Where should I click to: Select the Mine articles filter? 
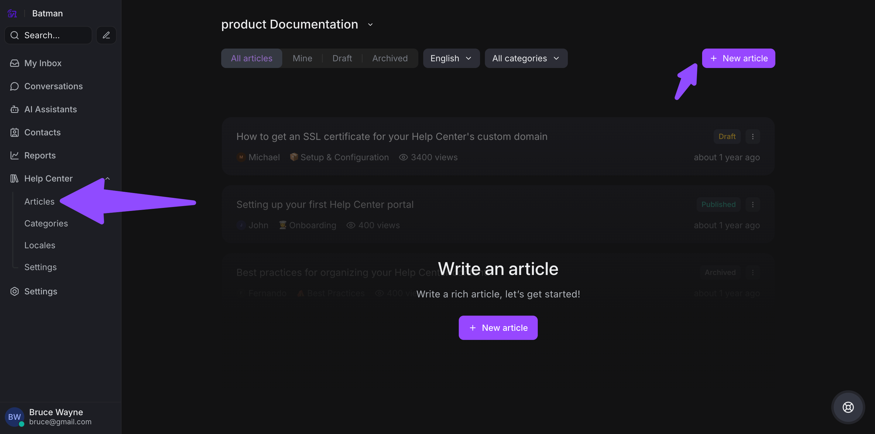pos(302,58)
